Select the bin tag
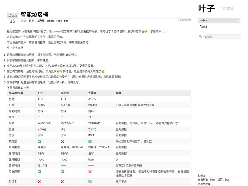This screenshot has height=186, width=248. pos(66,21)
